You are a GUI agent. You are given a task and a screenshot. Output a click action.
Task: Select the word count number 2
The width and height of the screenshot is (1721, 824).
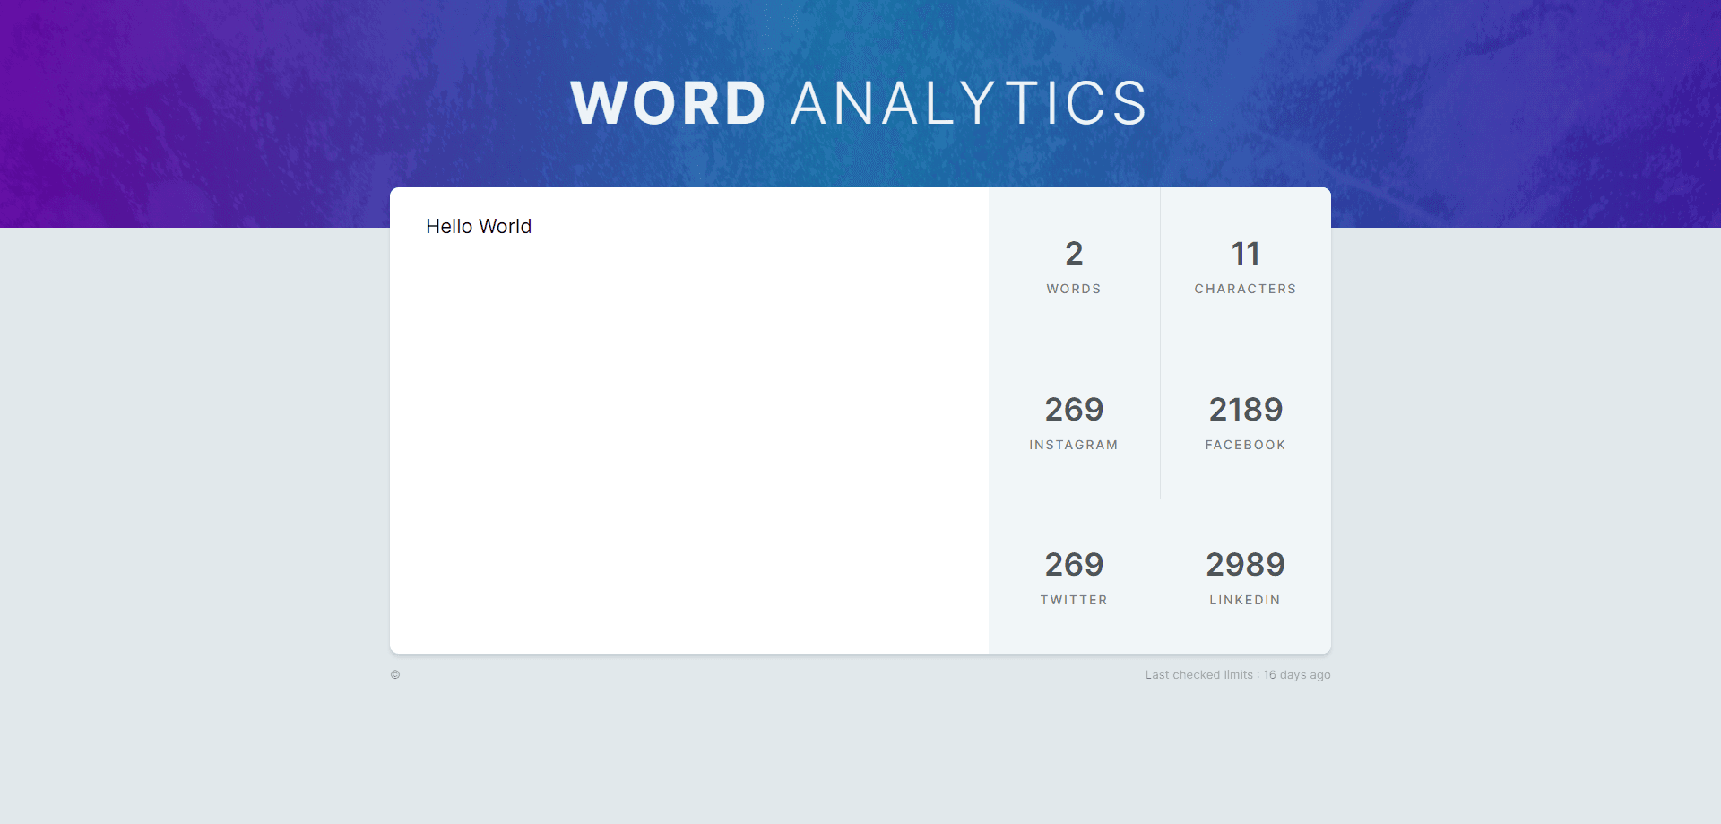tap(1074, 254)
